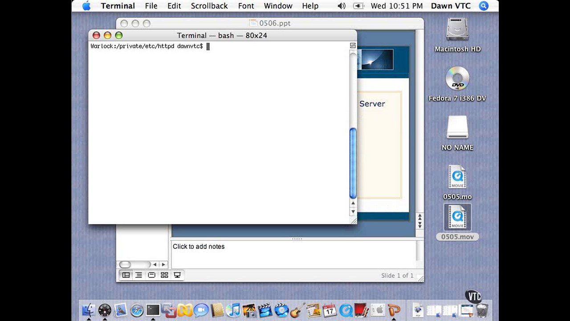The image size is (570, 321).
Task: Click Terminal scrollbar up arrow
Action: click(x=353, y=203)
